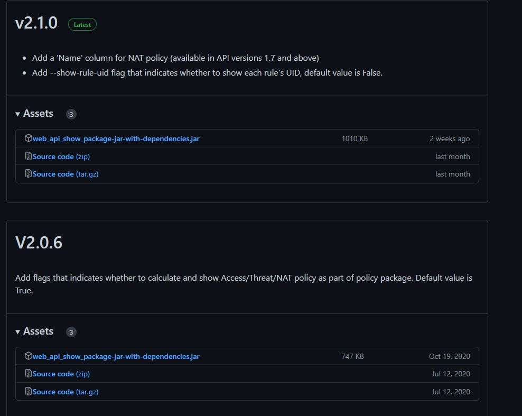Screen dimensions: 522x416
Task: Download the v2.1.0 web_api_show_package jar file
Action: pyautogui.click(x=116, y=138)
